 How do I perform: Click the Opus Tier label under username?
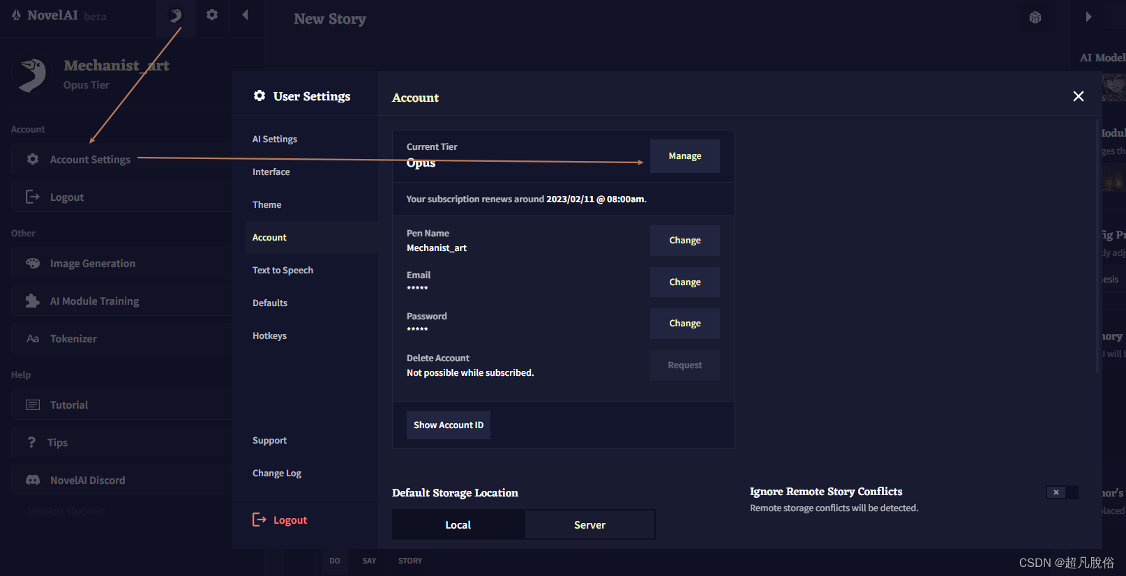(87, 85)
